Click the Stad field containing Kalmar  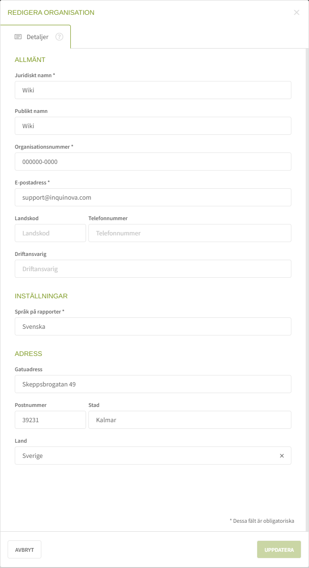(x=189, y=420)
